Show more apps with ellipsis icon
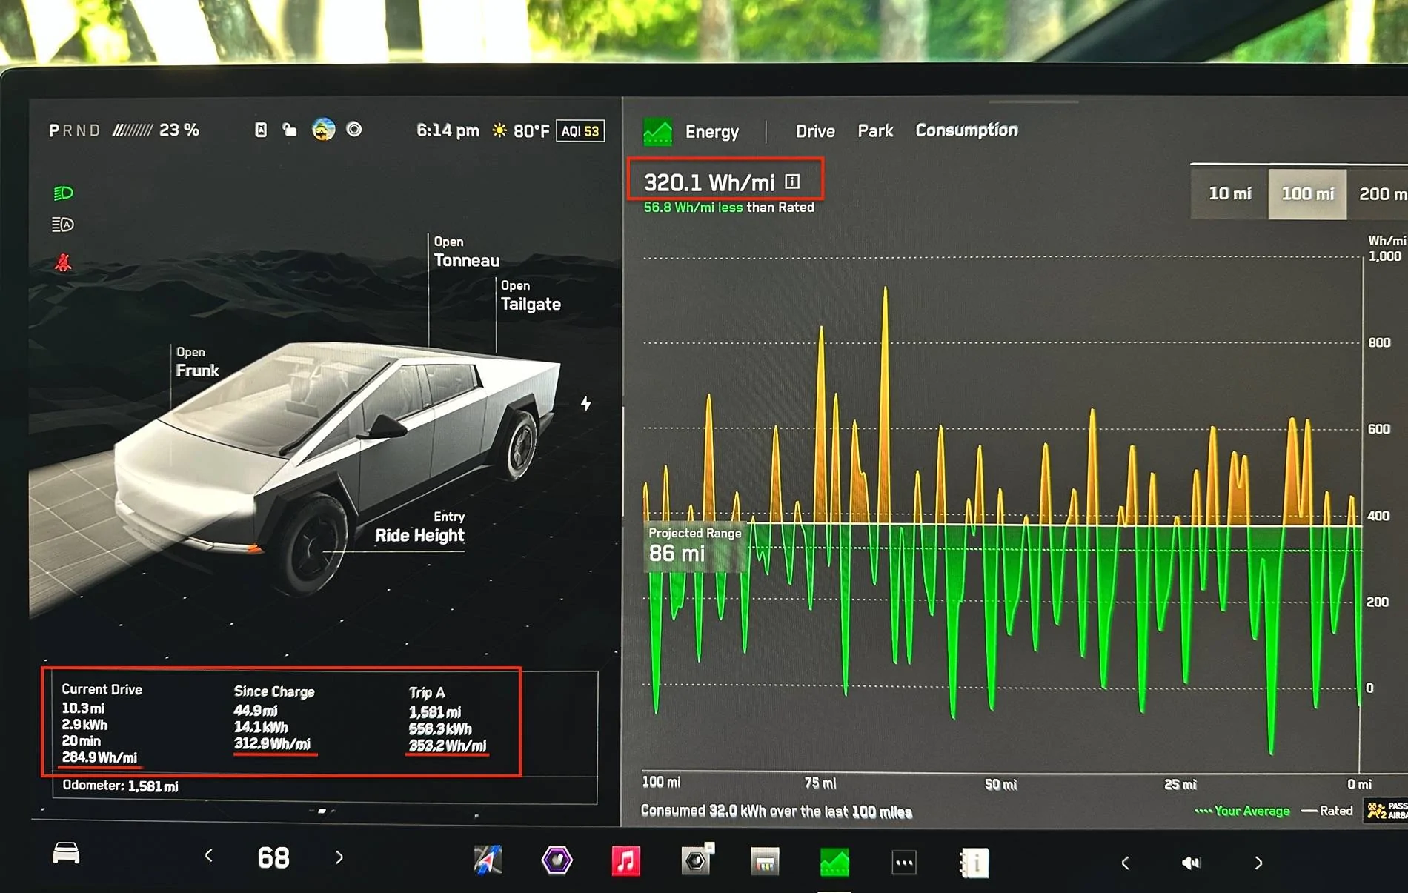This screenshot has height=893, width=1408. click(904, 863)
